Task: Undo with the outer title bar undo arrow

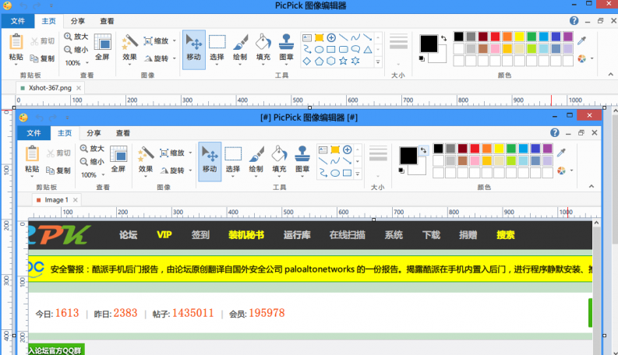Action: (x=23, y=6)
